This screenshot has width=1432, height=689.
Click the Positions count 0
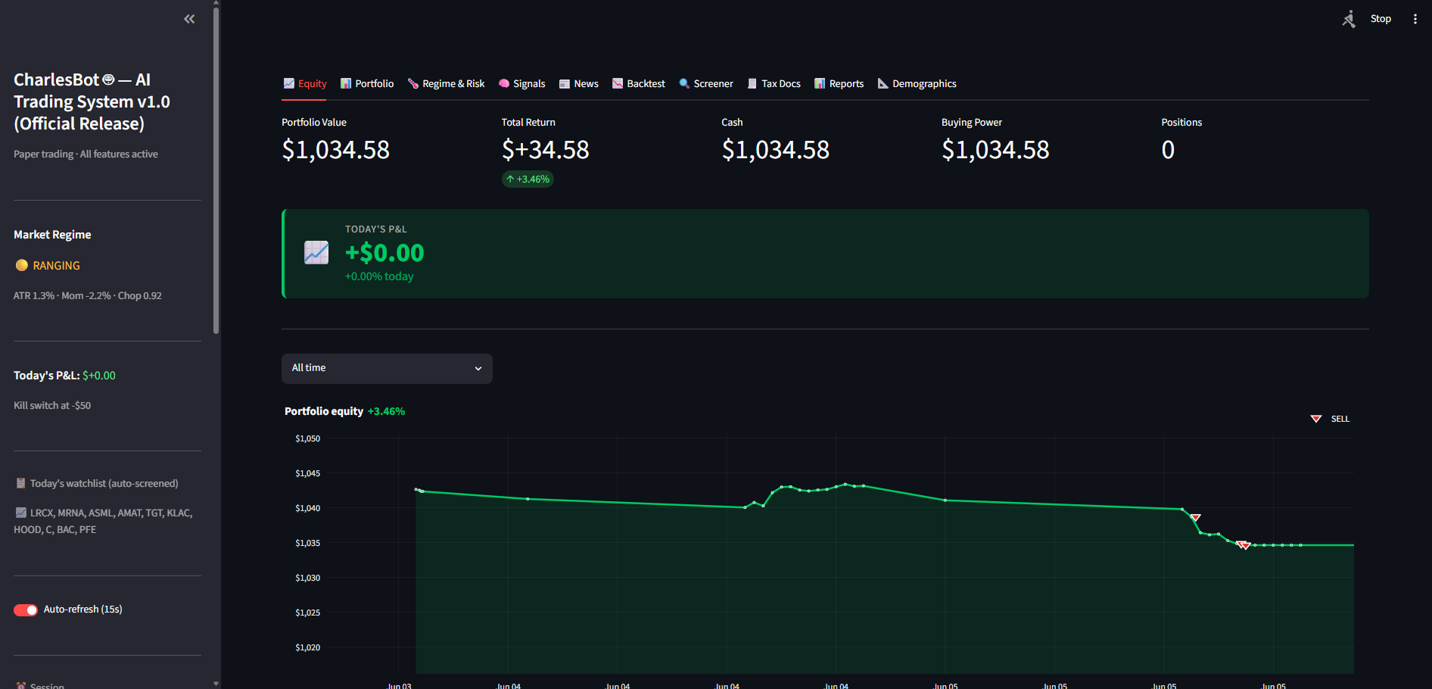click(x=1168, y=150)
